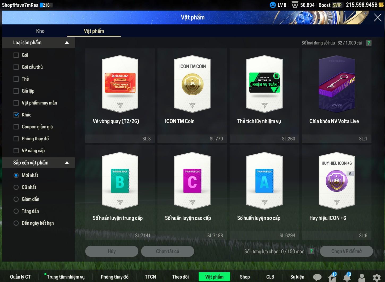Click help icon beside selection quantity
Screen dimensions: 385x282
[x=311, y=251]
